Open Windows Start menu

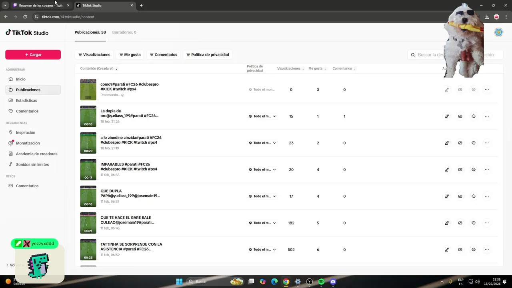(179, 282)
